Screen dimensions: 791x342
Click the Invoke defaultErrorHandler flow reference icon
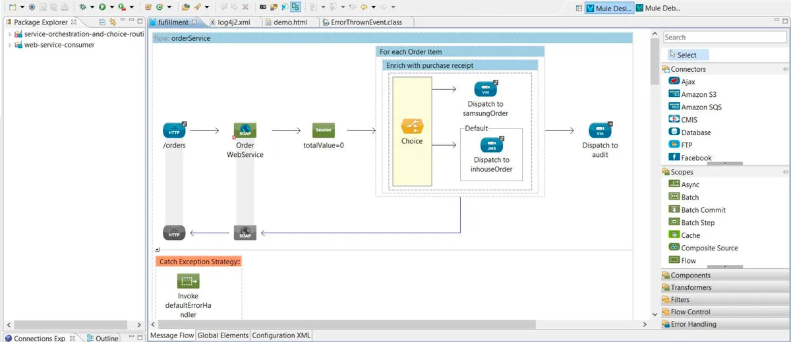tap(188, 281)
